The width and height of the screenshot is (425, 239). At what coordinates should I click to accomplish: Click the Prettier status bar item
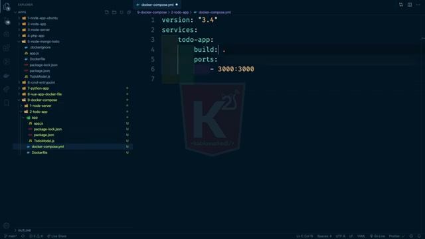click(396, 236)
